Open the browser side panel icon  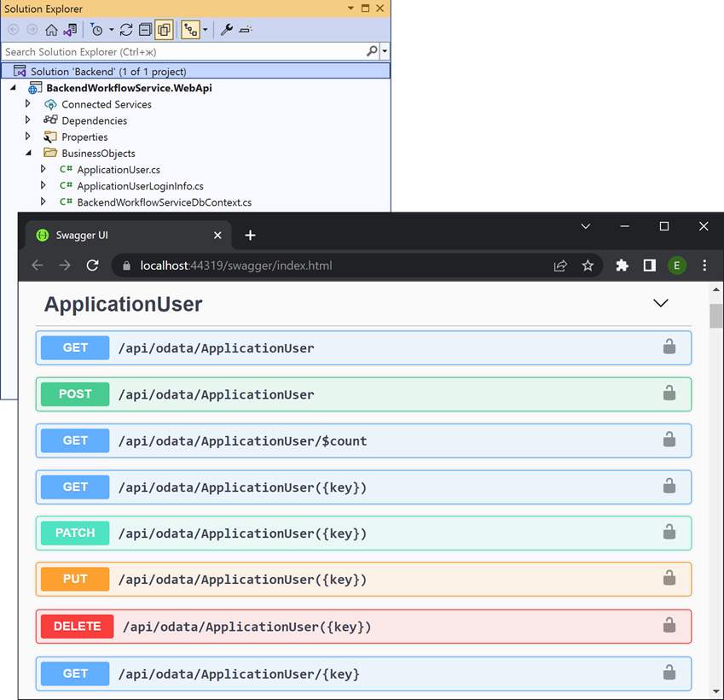pos(649,265)
